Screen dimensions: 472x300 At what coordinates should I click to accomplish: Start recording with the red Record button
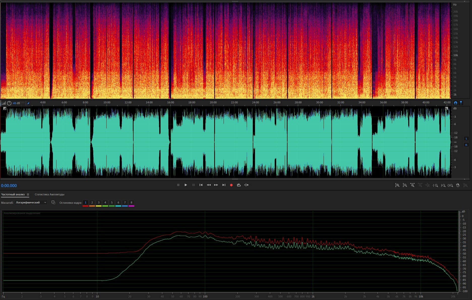(231, 185)
